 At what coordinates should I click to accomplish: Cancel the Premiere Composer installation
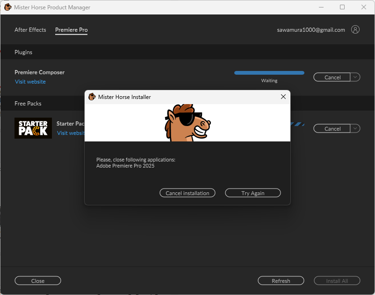click(x=332, y=77)
